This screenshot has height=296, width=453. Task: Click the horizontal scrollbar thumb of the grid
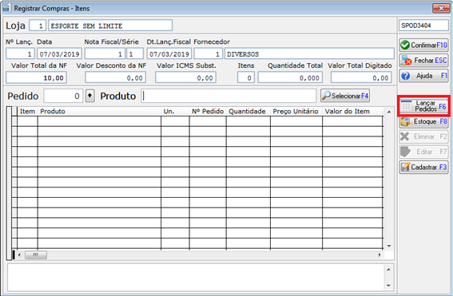(x=35, y=255)
